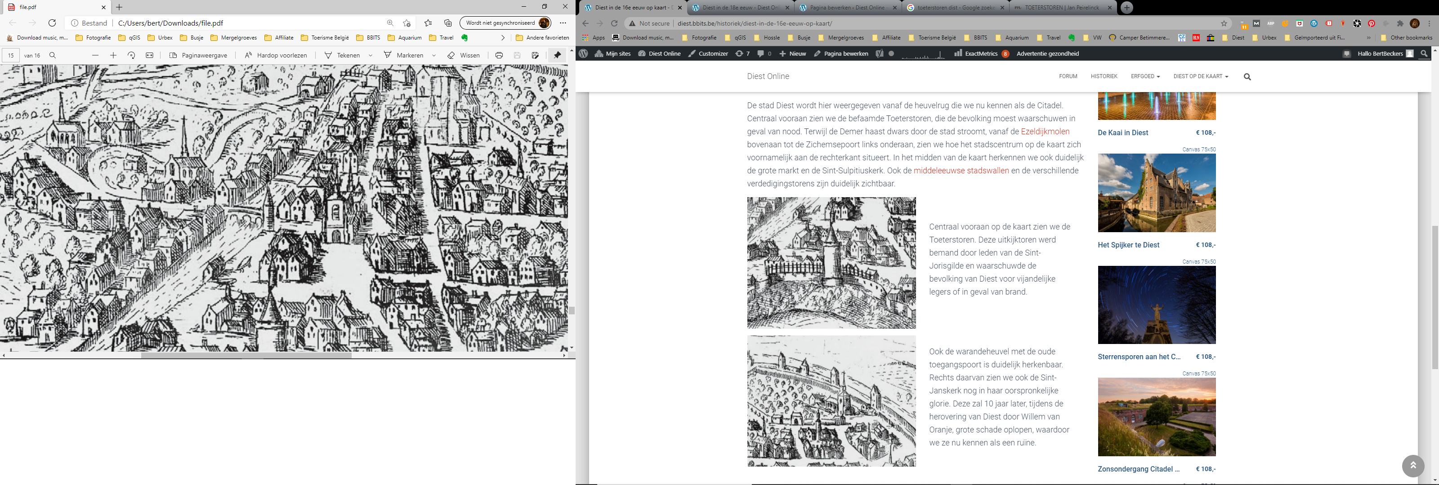Open 'Mijn sites' in WordPress admin bar
The image size is (1439, 485).
pyautogui.click(x=613, y=53)
